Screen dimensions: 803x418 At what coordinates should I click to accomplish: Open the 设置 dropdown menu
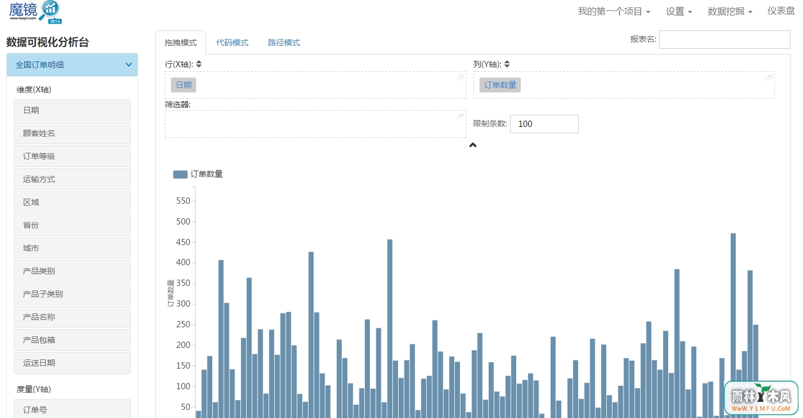[x=679, y=11]
